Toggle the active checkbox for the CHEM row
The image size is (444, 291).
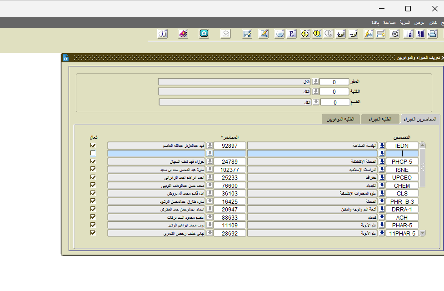[x=93, y=186]
